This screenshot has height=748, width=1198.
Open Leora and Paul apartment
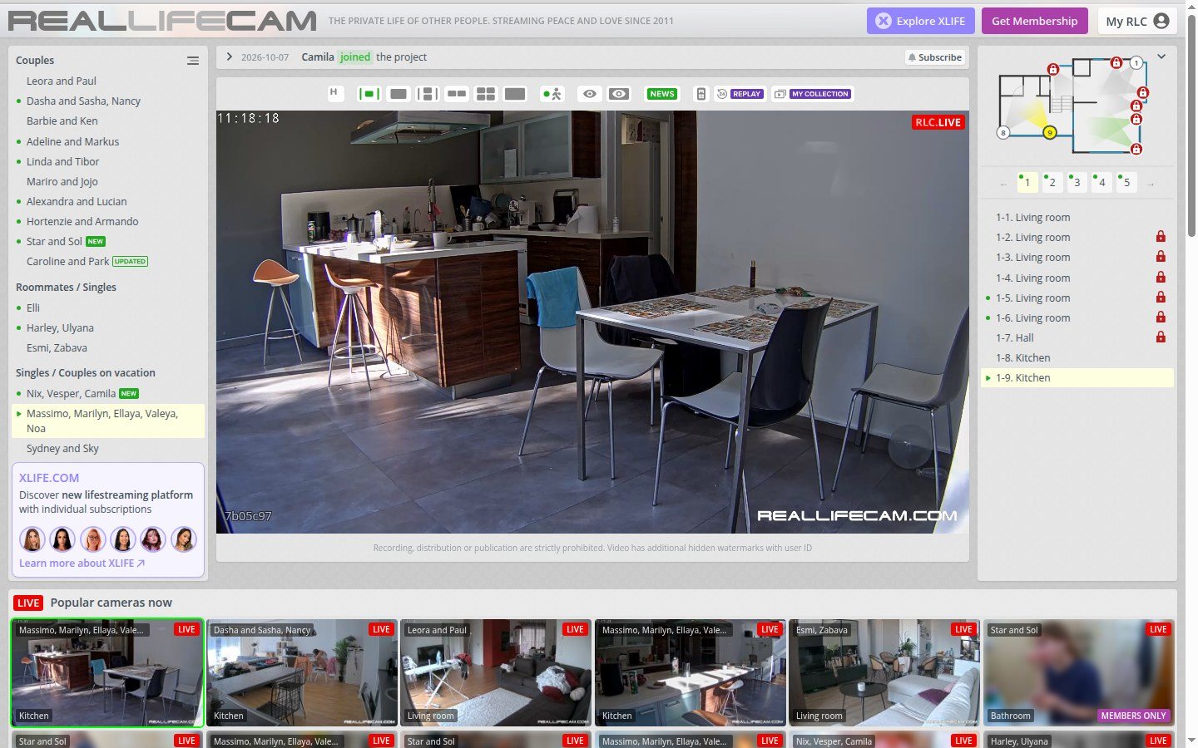(x=62, y=81)
